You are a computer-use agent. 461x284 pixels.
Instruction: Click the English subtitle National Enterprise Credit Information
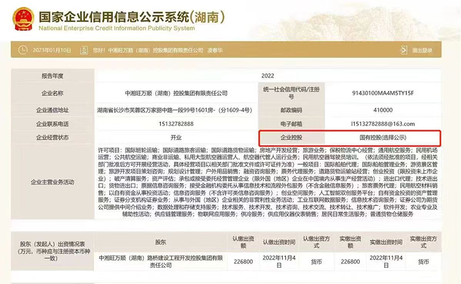coord(117,28)
